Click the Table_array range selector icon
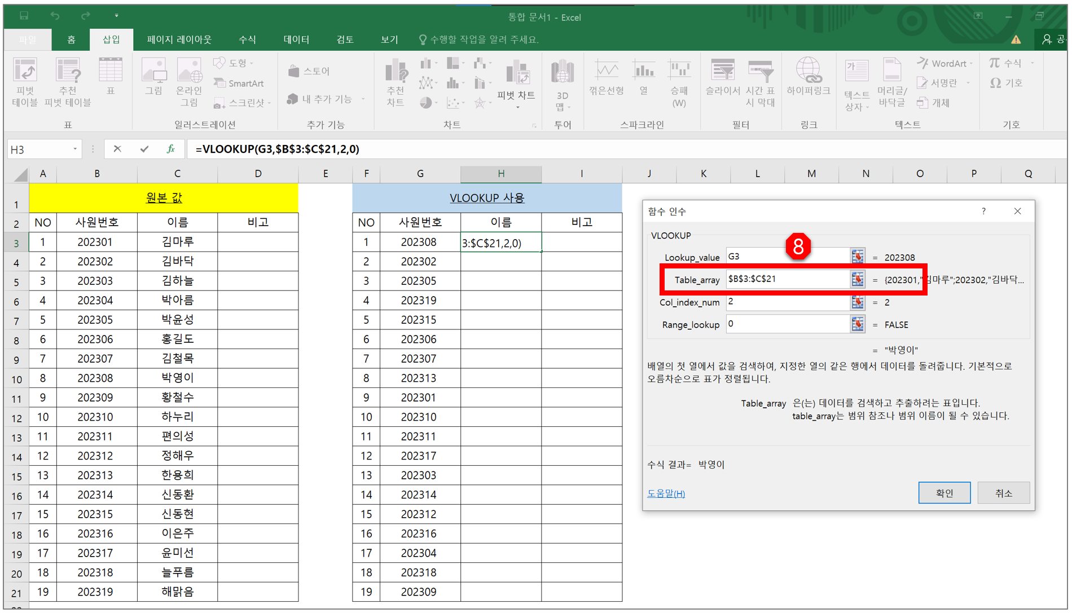The width and height of the screenshot is (1072, 613). coord(858,279)
